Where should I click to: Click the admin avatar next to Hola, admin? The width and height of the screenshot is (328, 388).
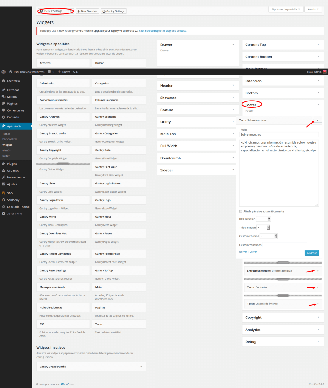[x=324, y=72]
